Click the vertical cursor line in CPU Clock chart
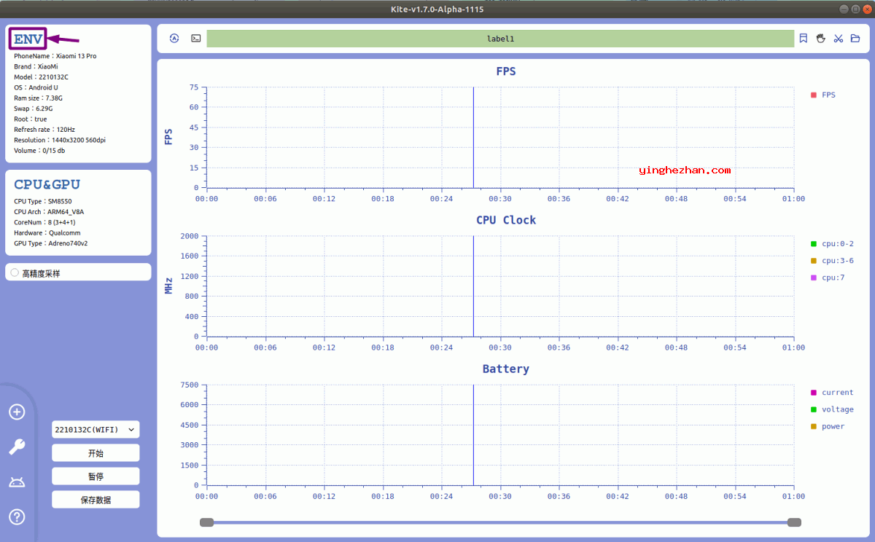The image size is (875, 542). (473, 286)
